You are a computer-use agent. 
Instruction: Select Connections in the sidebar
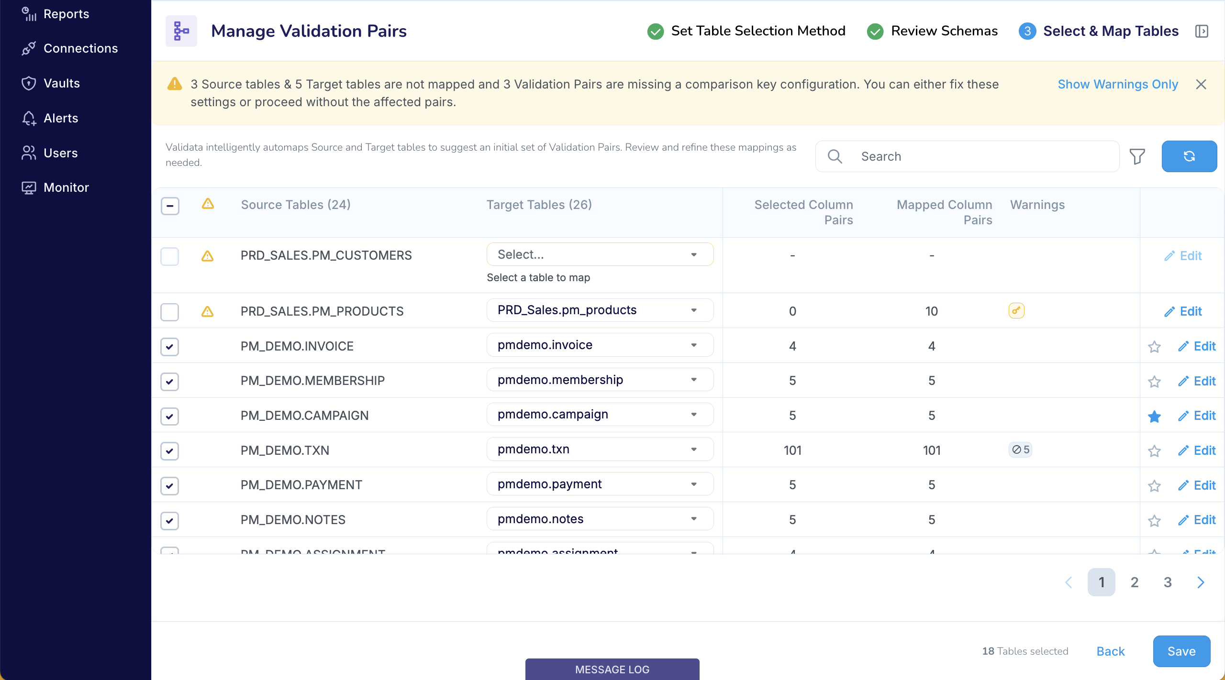click(80, 48)
